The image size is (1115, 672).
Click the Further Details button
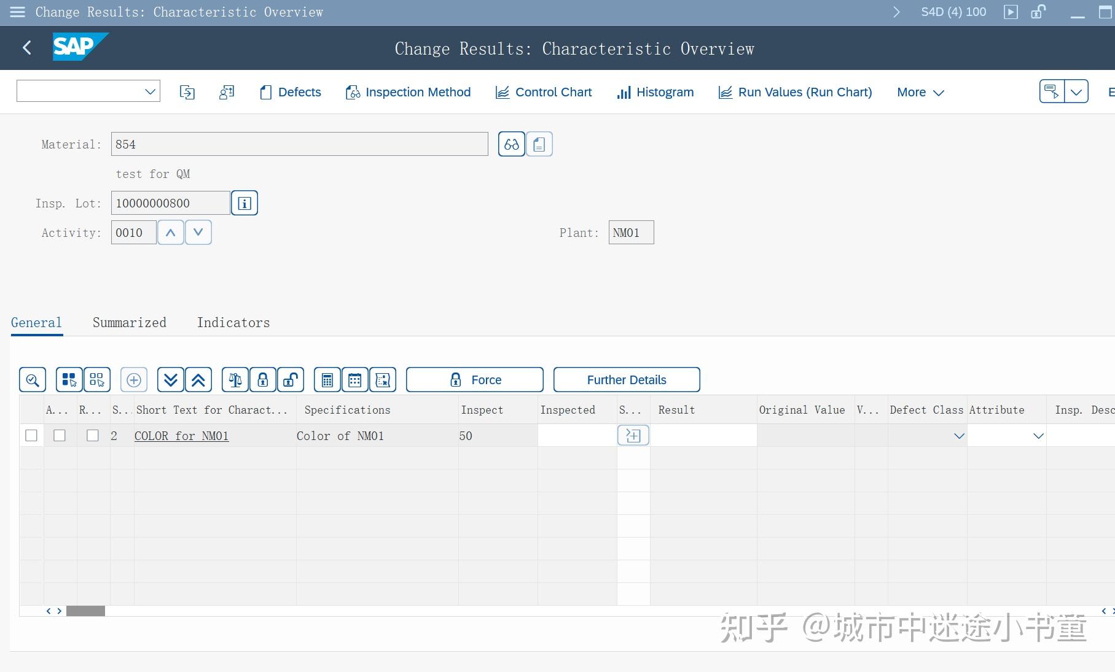(x=627, y=379)
